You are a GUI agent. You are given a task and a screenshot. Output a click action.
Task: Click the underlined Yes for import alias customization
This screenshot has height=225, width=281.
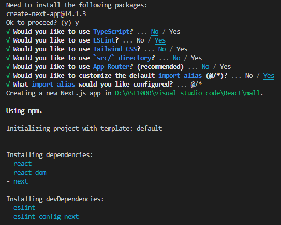click(269, 76)
